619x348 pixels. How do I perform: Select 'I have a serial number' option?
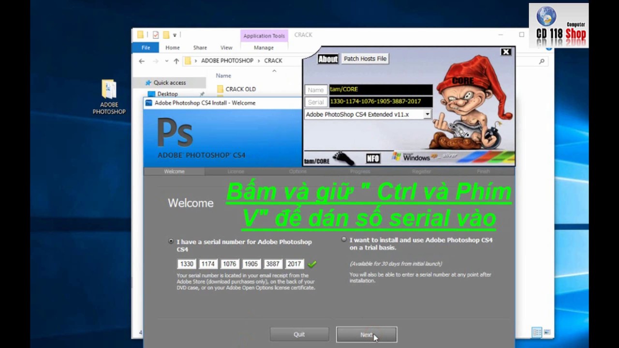(171, 241)
